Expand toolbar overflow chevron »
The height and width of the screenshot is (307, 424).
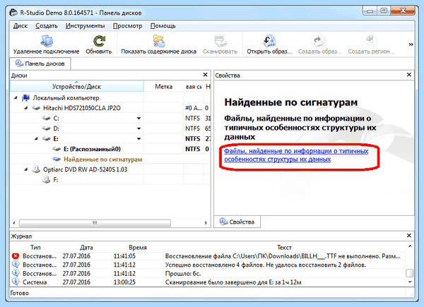pos(411,44)
